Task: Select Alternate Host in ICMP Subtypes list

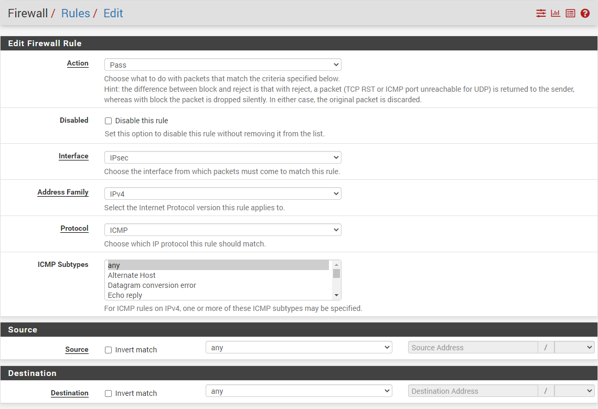Action: [132, 275]
